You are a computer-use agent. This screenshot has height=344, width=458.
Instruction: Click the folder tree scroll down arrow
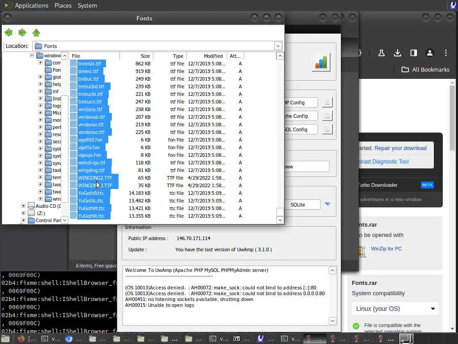pyautogui.click(x=64, y=220)
